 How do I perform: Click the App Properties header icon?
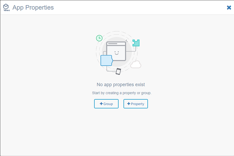pyautogui.click(x=6, y=8)
